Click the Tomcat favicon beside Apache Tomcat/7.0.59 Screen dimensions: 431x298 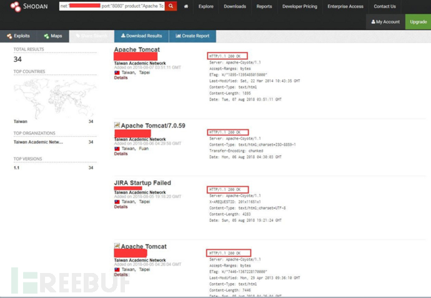coord(117,125)
